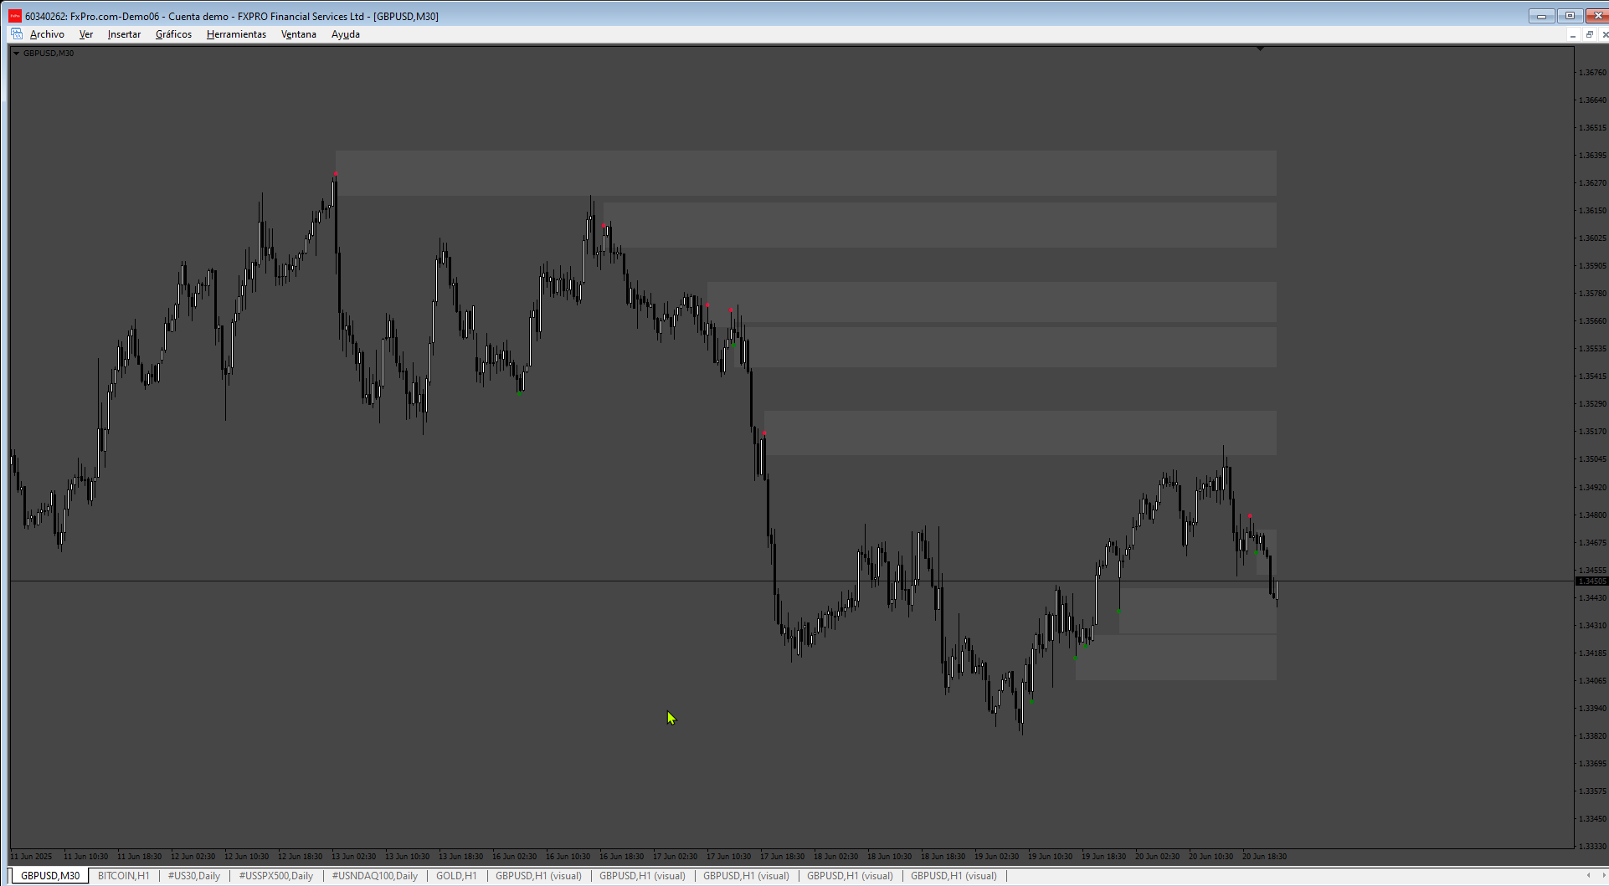Viewport: 1609px width, 886px height.
Task: Click the 1.34185 price scale label
Action: click(1592, 653)
